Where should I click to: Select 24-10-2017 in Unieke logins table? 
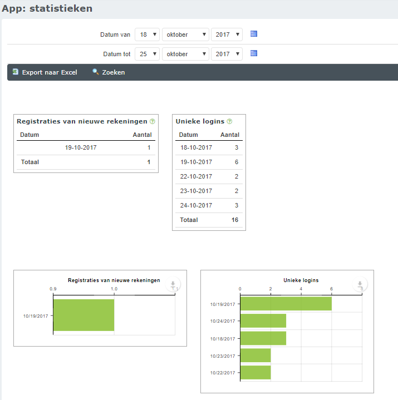[x=209, y=206]
